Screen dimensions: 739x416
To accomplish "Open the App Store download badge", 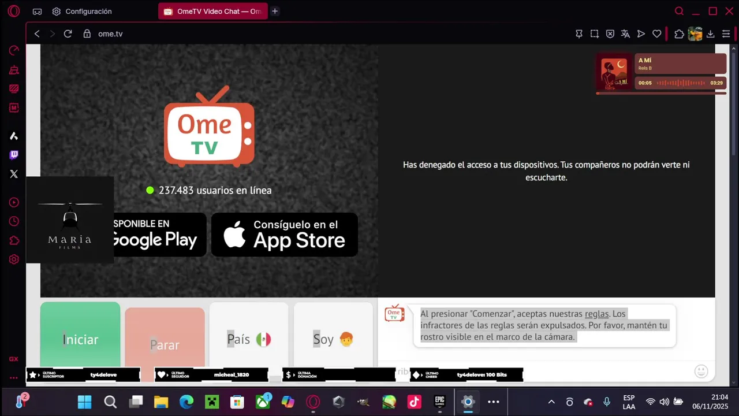I will (284, 235).
